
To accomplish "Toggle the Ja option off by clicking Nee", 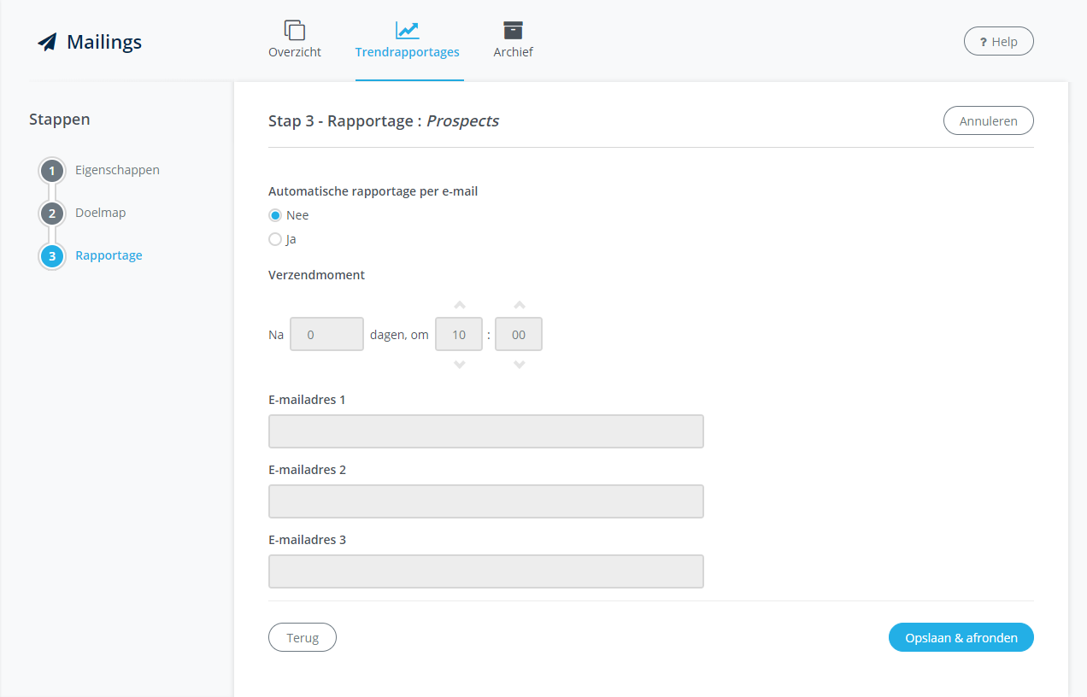I will click(274, 215).
